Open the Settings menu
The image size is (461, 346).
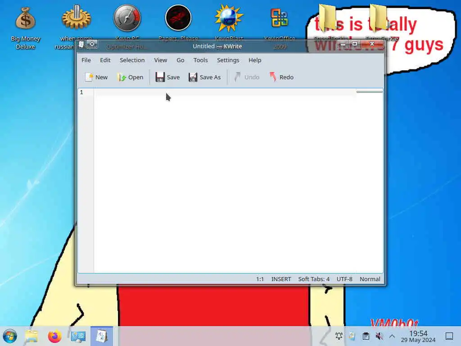coord(228,60)
